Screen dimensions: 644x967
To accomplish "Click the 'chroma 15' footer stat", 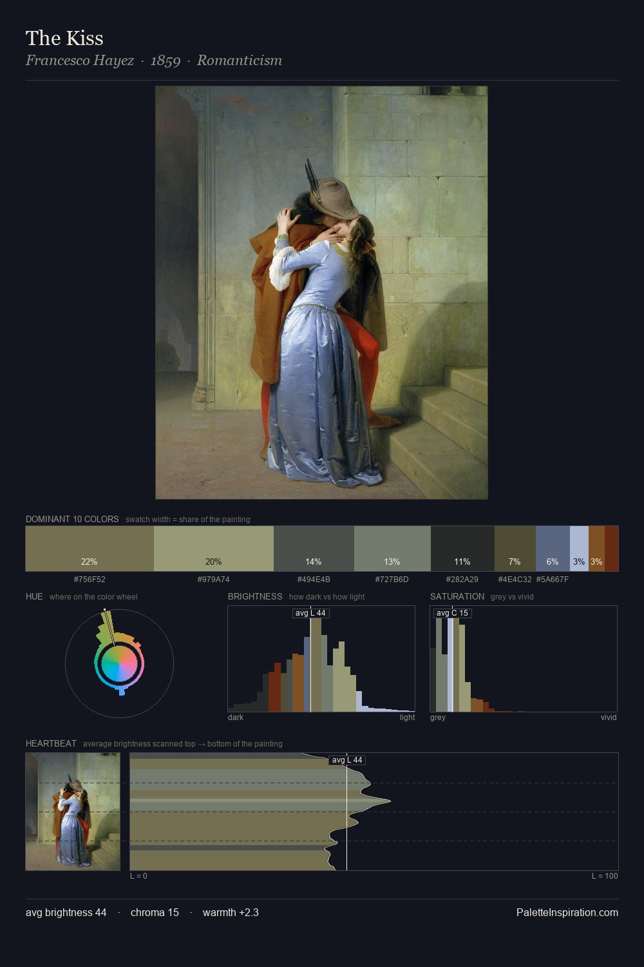I will click(x=155, y=912).
